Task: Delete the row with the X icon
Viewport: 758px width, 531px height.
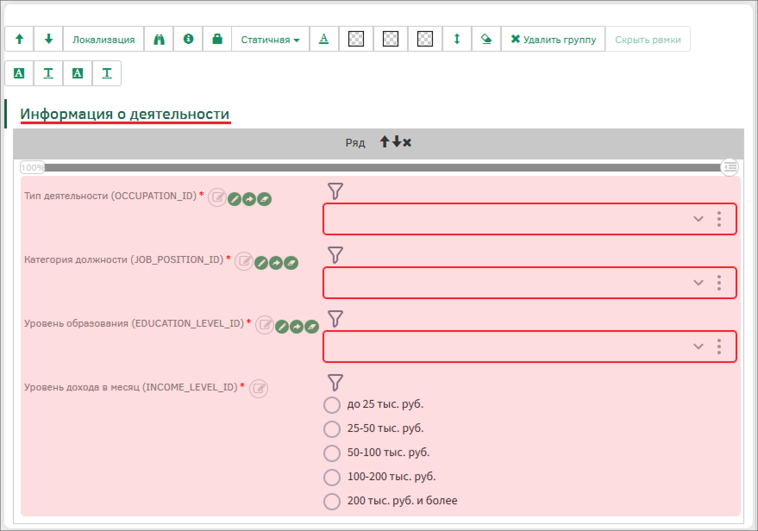Action: click(x=407, y=142)
